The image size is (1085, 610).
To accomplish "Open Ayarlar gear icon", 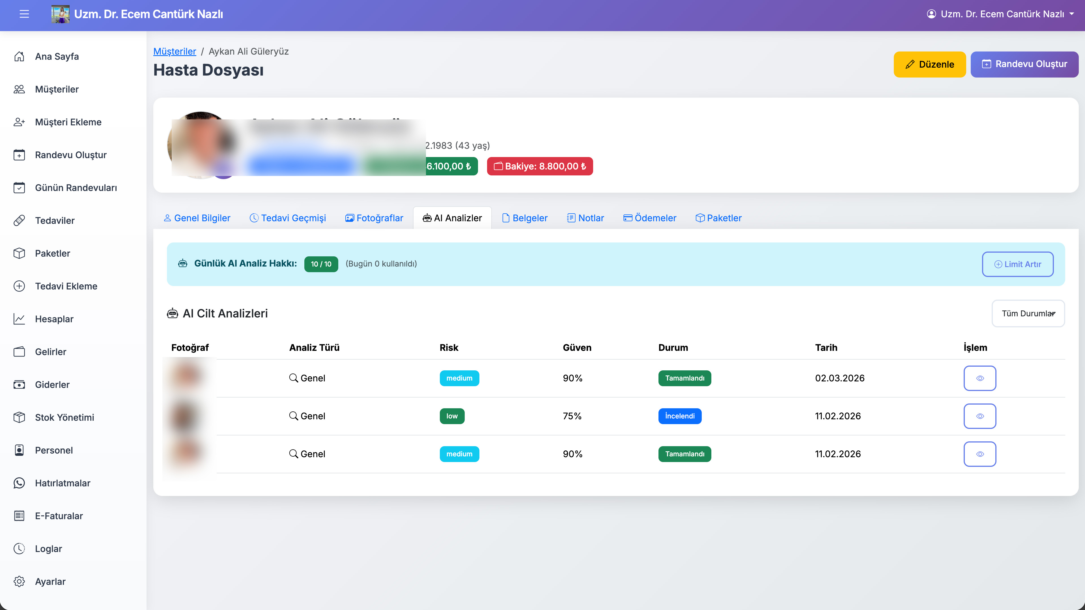I will (x=19, y=581).
